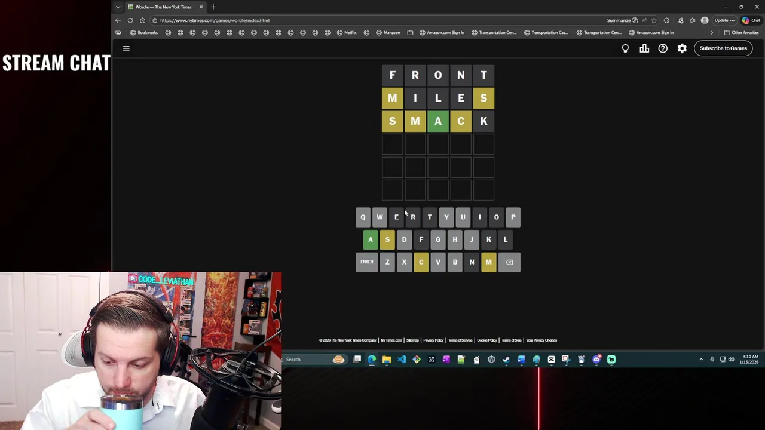Tap the H key on Wordle keyboard
Viewport: 765px width, 430px height.
tap(455, 240)
